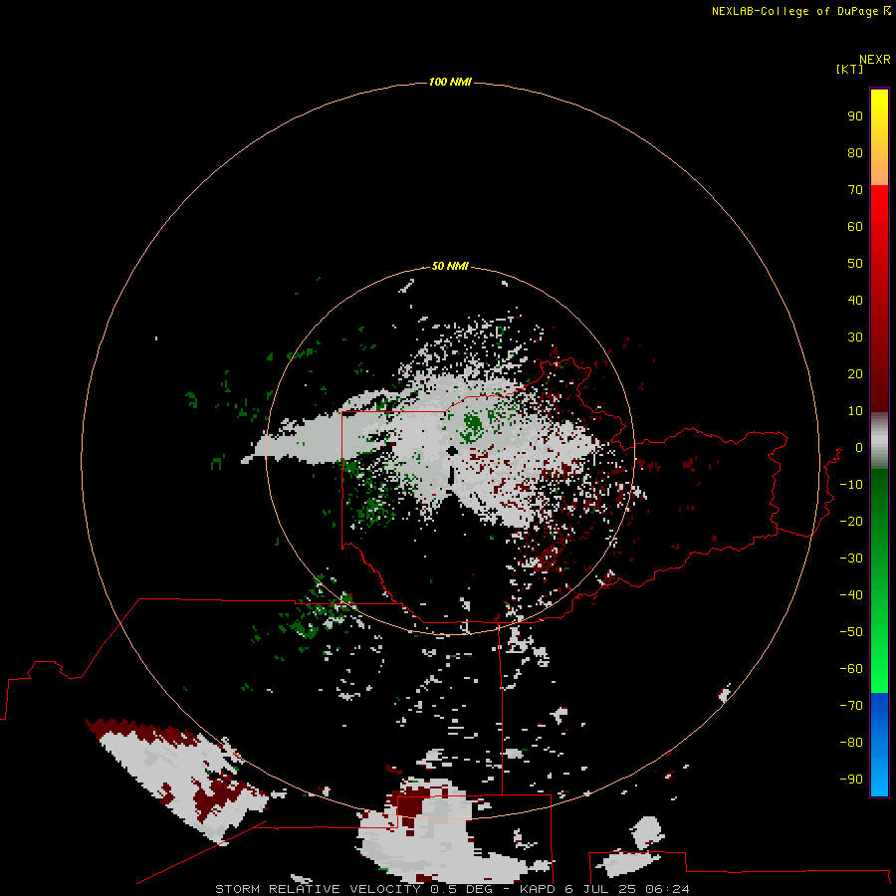Viewport: 896px width, 896px height.
Task: Click the 50 value on the velocity scale
Action: click(855, 264)
